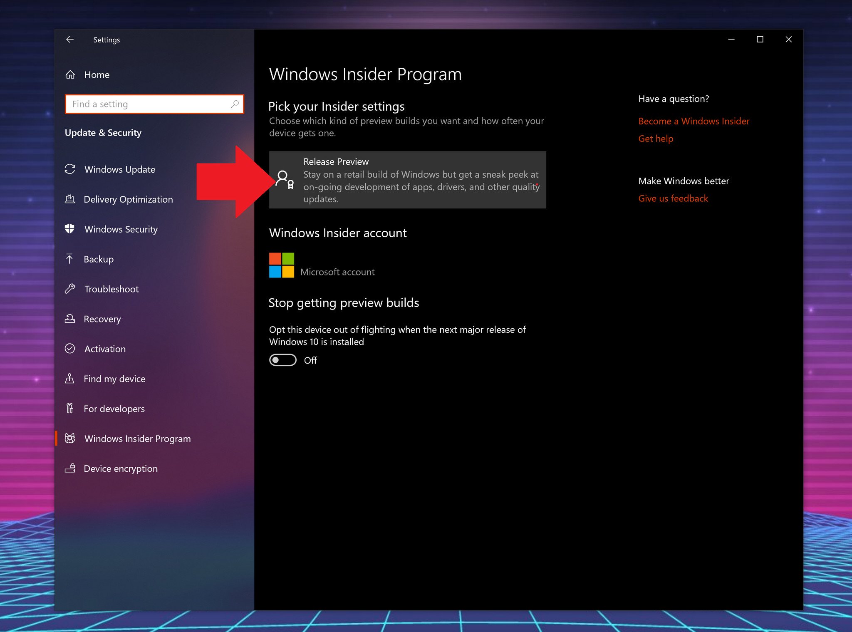The image size is (852, 632).
Task: Click the Backup arrow icon
Action: pos(69,259)
